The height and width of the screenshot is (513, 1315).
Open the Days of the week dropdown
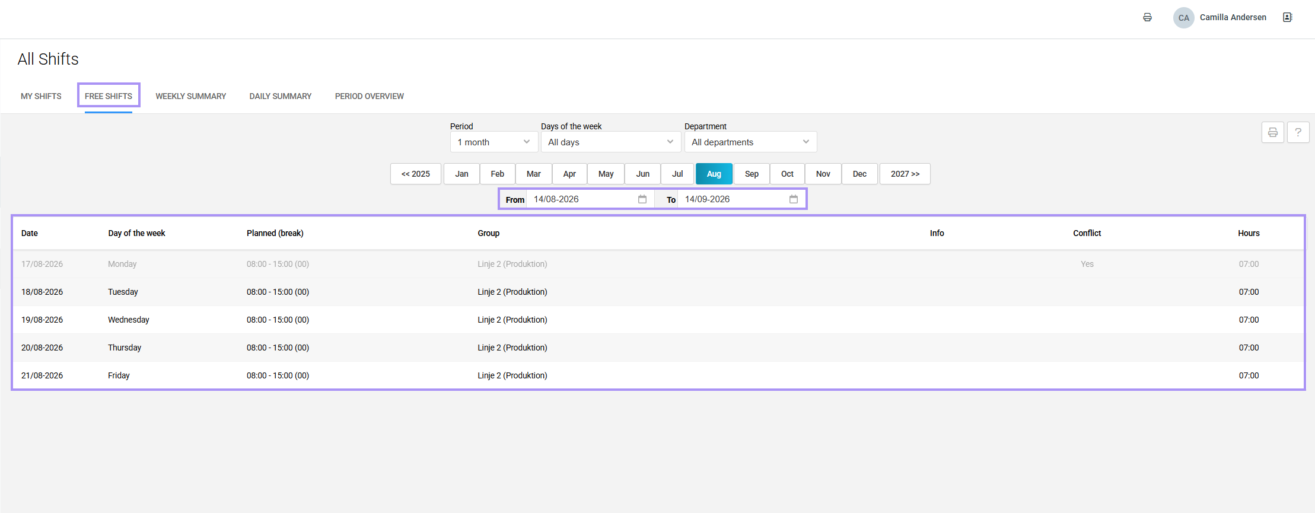610,142
